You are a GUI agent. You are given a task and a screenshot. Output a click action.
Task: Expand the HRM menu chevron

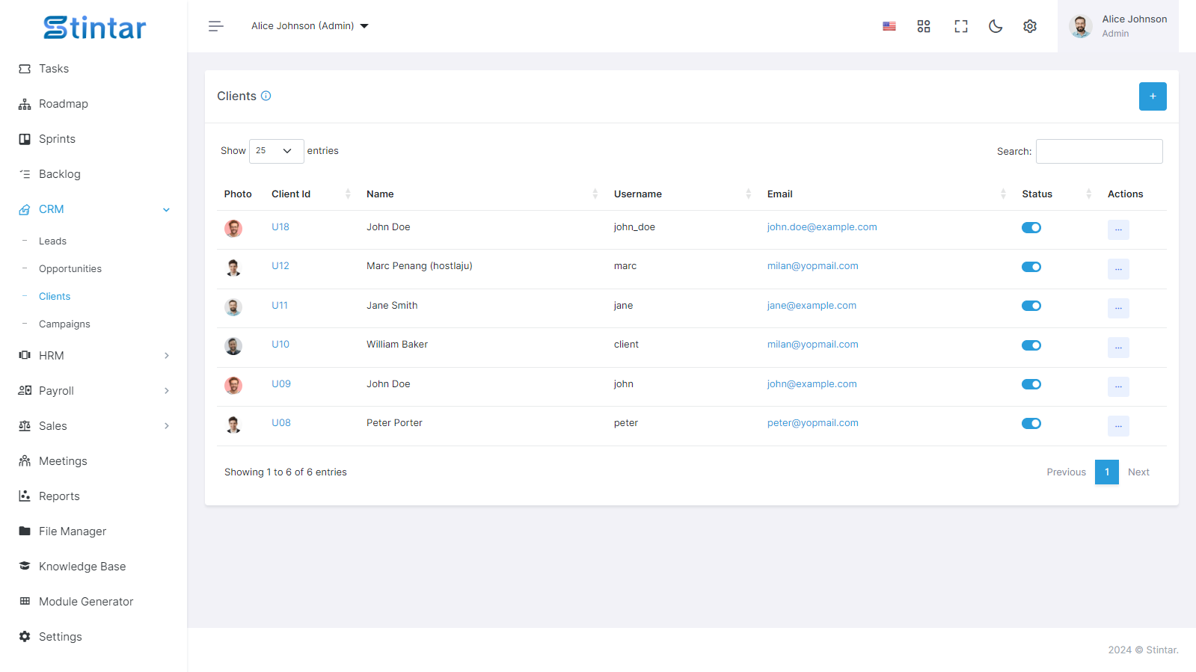coord(166,356)
